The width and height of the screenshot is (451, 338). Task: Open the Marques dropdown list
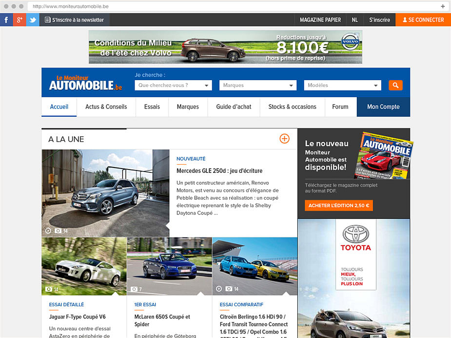coord(258,85)
